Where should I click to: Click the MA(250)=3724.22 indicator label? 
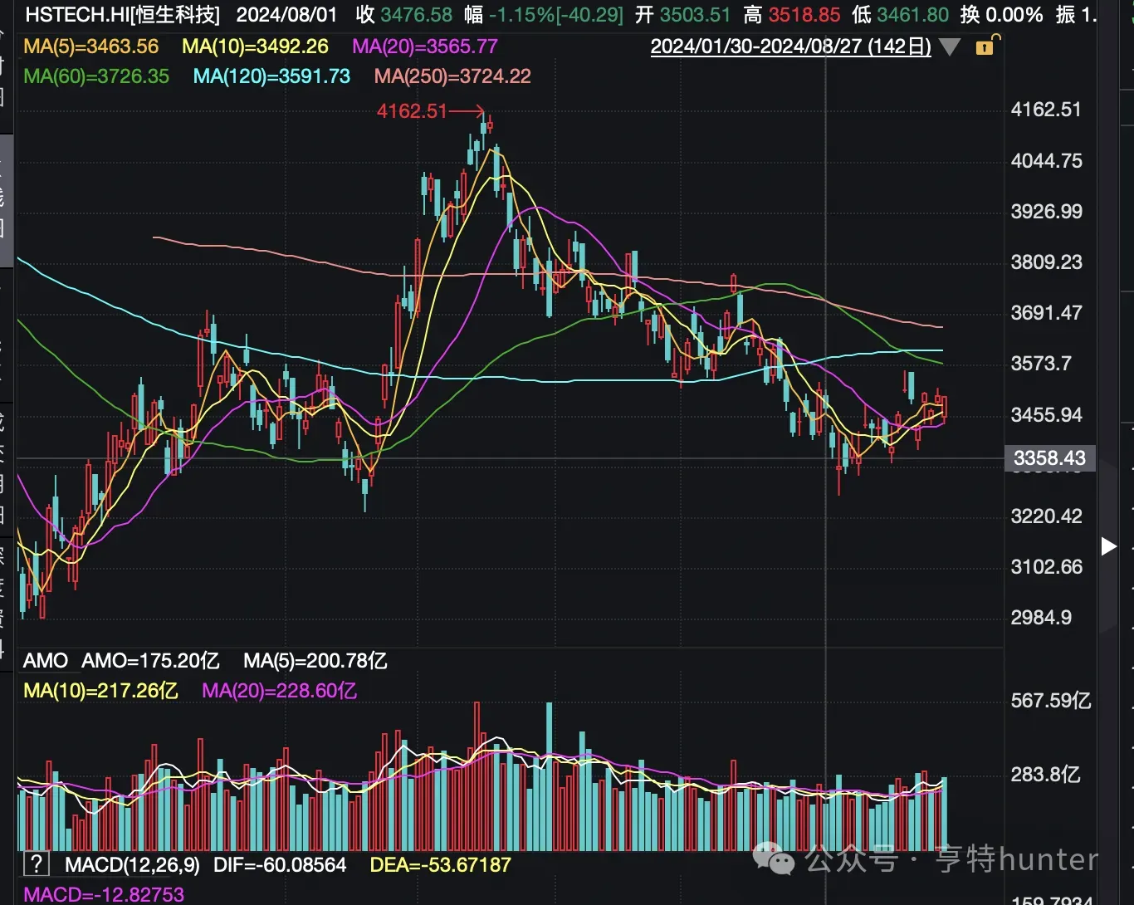tap(452, 76)
